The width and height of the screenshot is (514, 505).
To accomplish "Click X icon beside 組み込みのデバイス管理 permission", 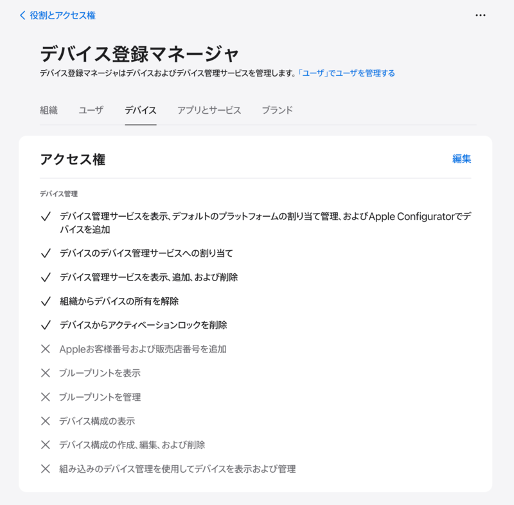I will pos(46,469).
